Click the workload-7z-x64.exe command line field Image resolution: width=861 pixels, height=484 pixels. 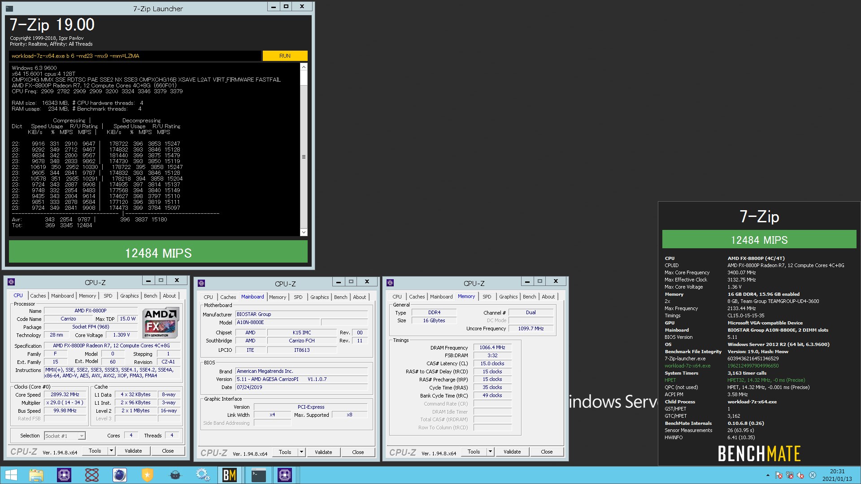(135, 56)
